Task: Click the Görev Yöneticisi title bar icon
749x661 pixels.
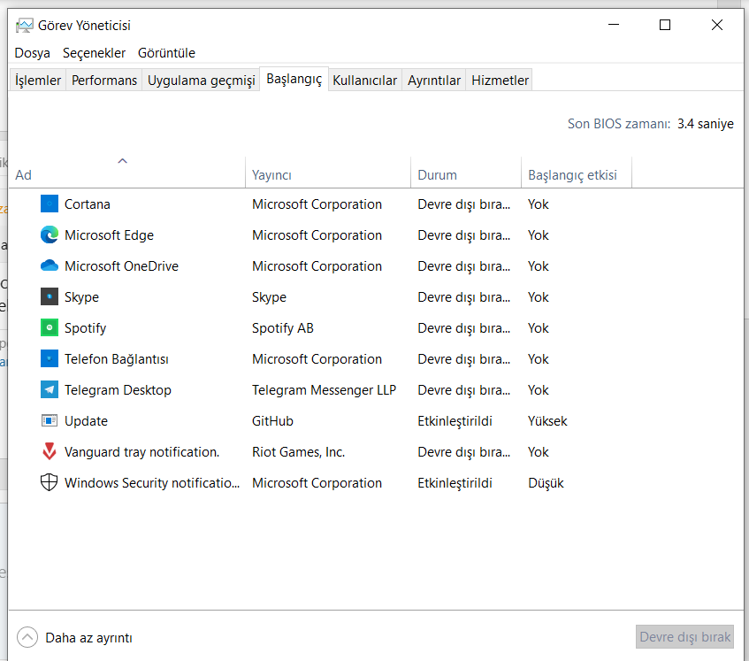Action: [25, 26]
